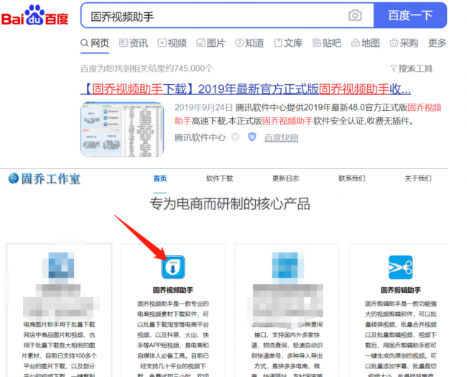Switch to the 视频 tab

tap(172, 43)
